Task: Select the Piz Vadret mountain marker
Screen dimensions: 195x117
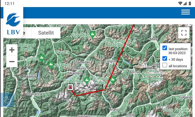Action: coord(93,35)
